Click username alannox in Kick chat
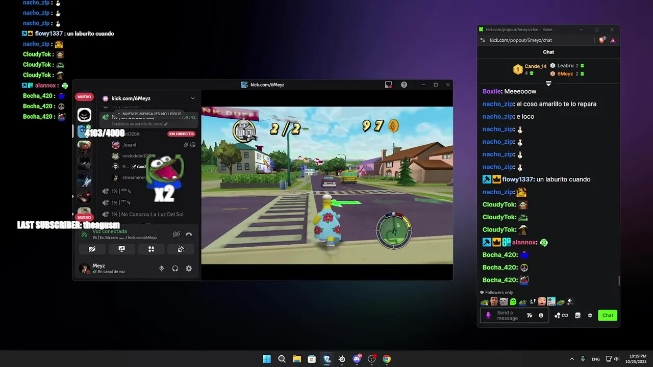The image size is (653, 367). click(524, 243)
